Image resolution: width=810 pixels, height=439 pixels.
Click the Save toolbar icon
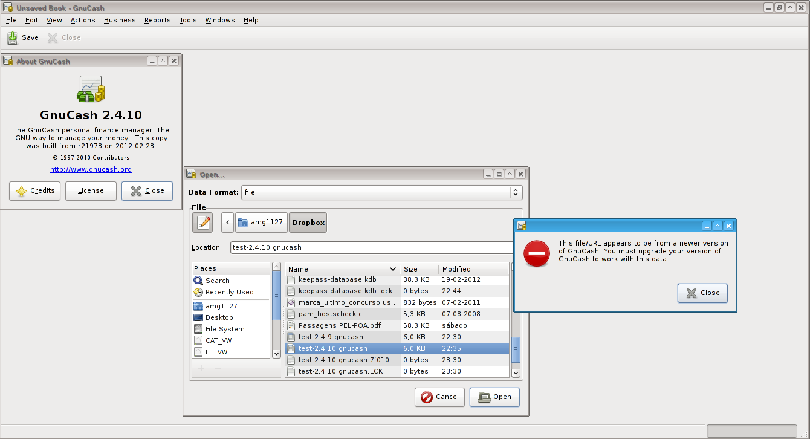click(13, 37)
